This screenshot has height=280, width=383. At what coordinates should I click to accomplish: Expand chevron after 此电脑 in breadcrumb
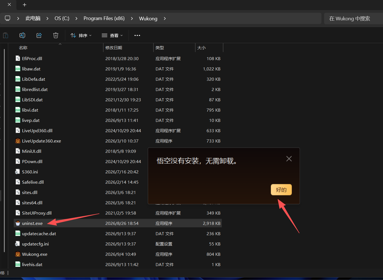tap(47, 18)
